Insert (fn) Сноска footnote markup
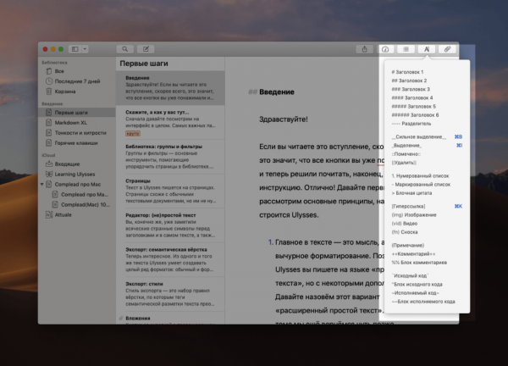Screen dimensions: 508x366 [x=405, y=232]
